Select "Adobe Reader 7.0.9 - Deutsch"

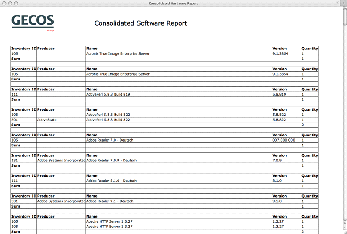point(111,161)
